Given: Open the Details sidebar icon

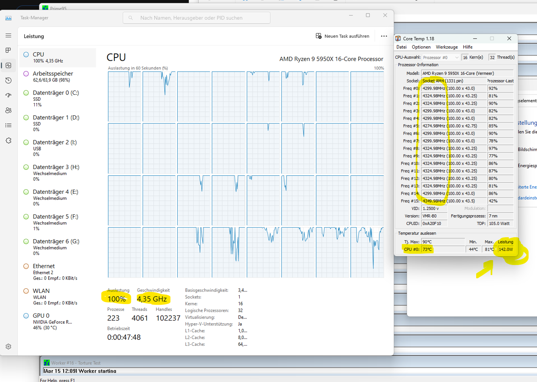Looking at the screenshot, I should coord(8,125).
